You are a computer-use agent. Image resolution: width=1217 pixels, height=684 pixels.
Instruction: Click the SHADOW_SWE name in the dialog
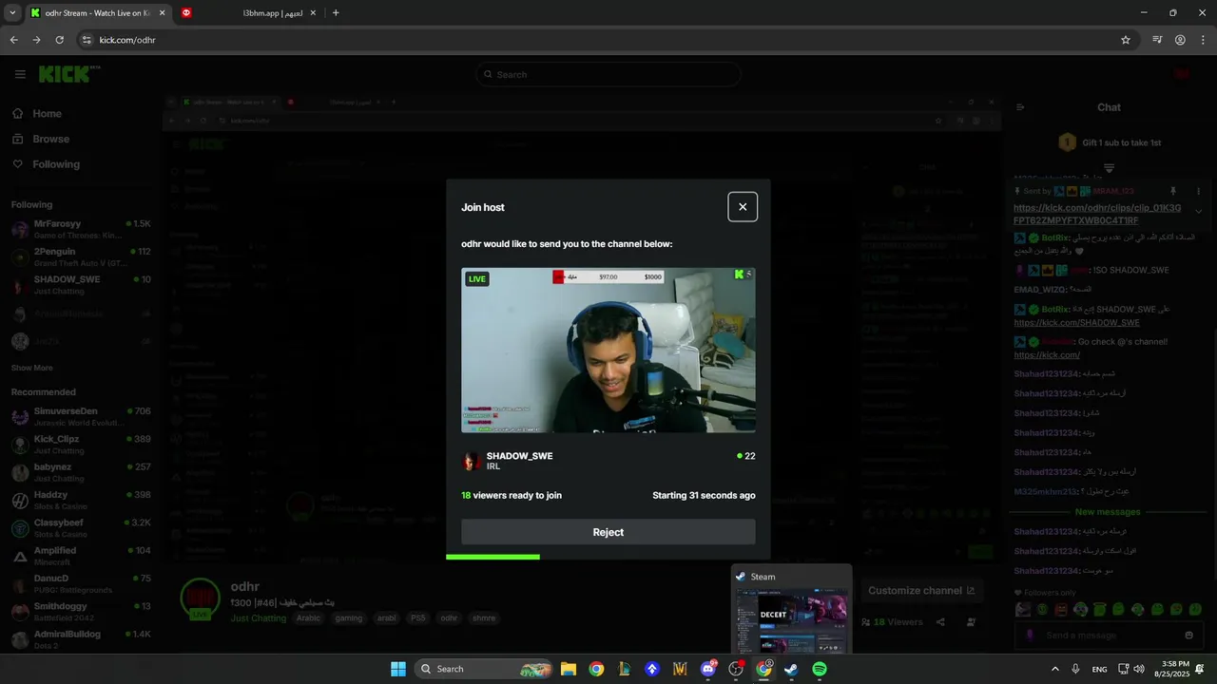[519, 456]
